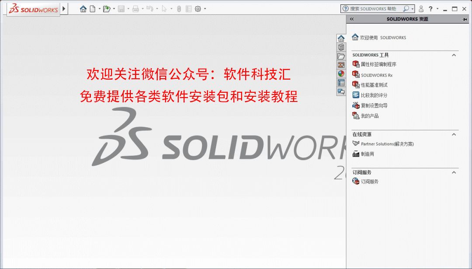Open the Custom Properties task pane tab

tap(341, 83)
